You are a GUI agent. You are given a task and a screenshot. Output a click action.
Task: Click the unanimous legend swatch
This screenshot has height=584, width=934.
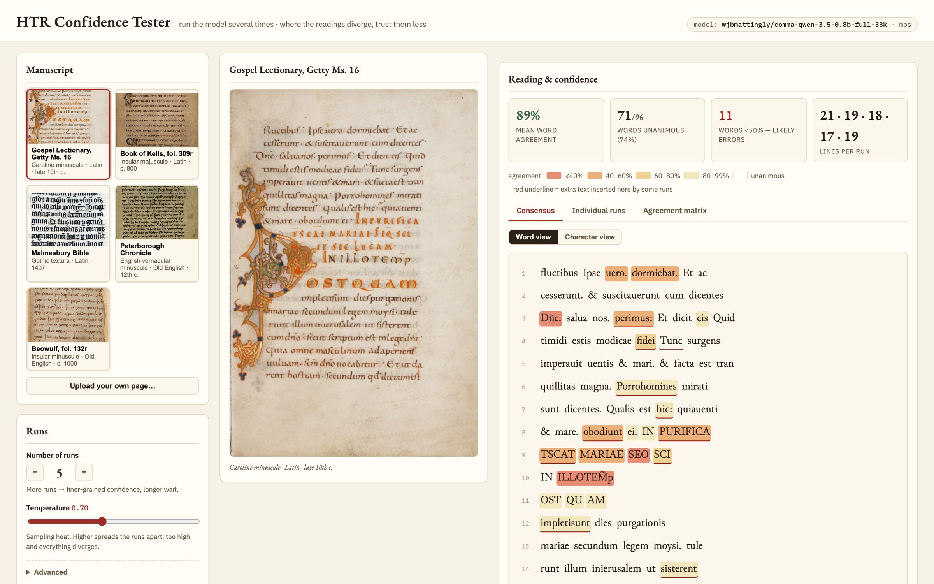(x=740, y=176)
